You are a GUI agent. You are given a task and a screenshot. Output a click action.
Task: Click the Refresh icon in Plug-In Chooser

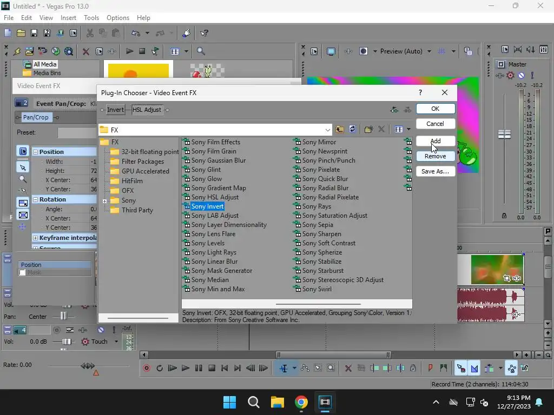352,129
